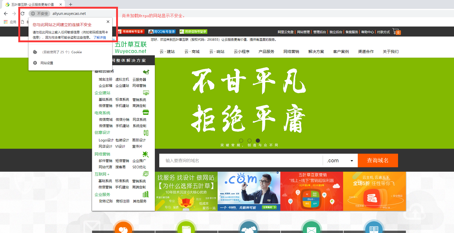Open the 云·建站 menu

167,51
